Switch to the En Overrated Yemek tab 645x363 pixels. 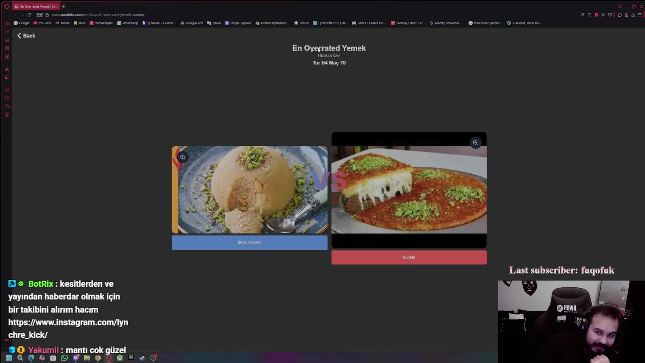tap(36, 6)
